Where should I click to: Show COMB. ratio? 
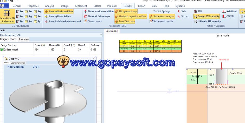[x=228, y=16]
